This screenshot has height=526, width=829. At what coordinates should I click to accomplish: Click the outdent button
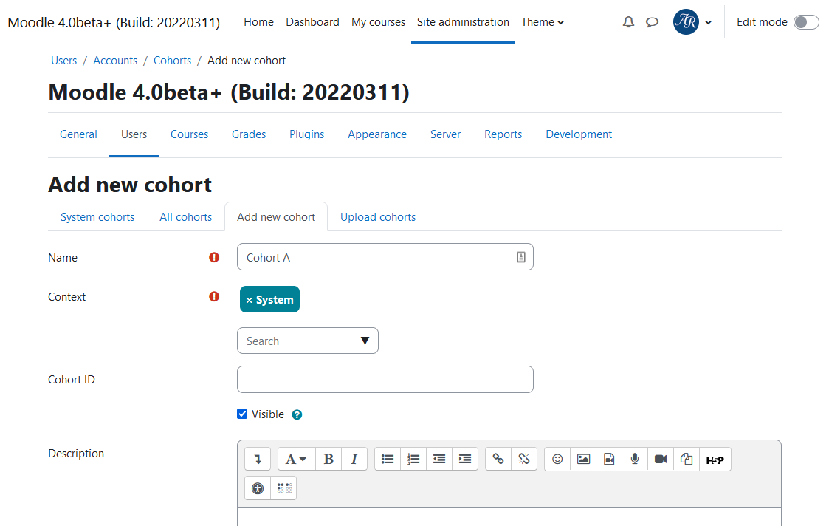point(439,459)
